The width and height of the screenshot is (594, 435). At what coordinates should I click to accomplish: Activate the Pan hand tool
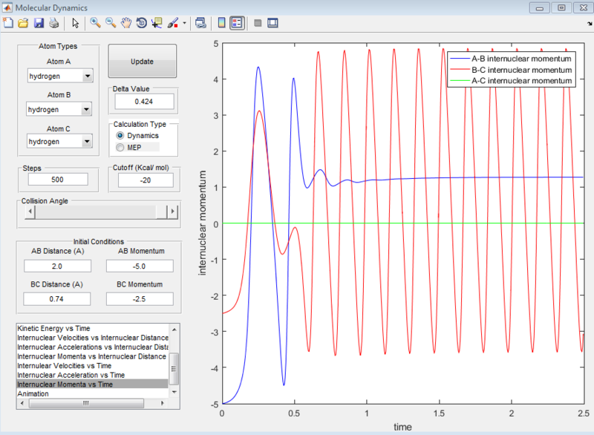coord(126,23)
